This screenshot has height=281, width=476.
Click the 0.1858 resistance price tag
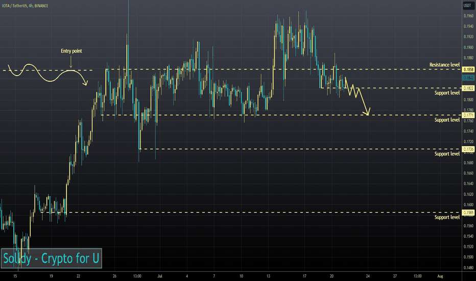pyautogui.click(x=468, y=69)
